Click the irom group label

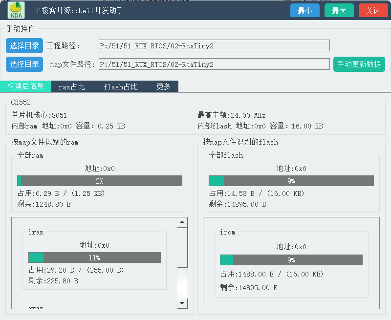(227, 232)
